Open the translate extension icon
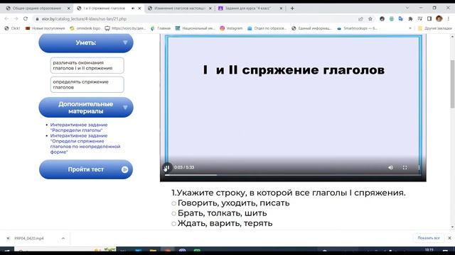 pos(401,19)
